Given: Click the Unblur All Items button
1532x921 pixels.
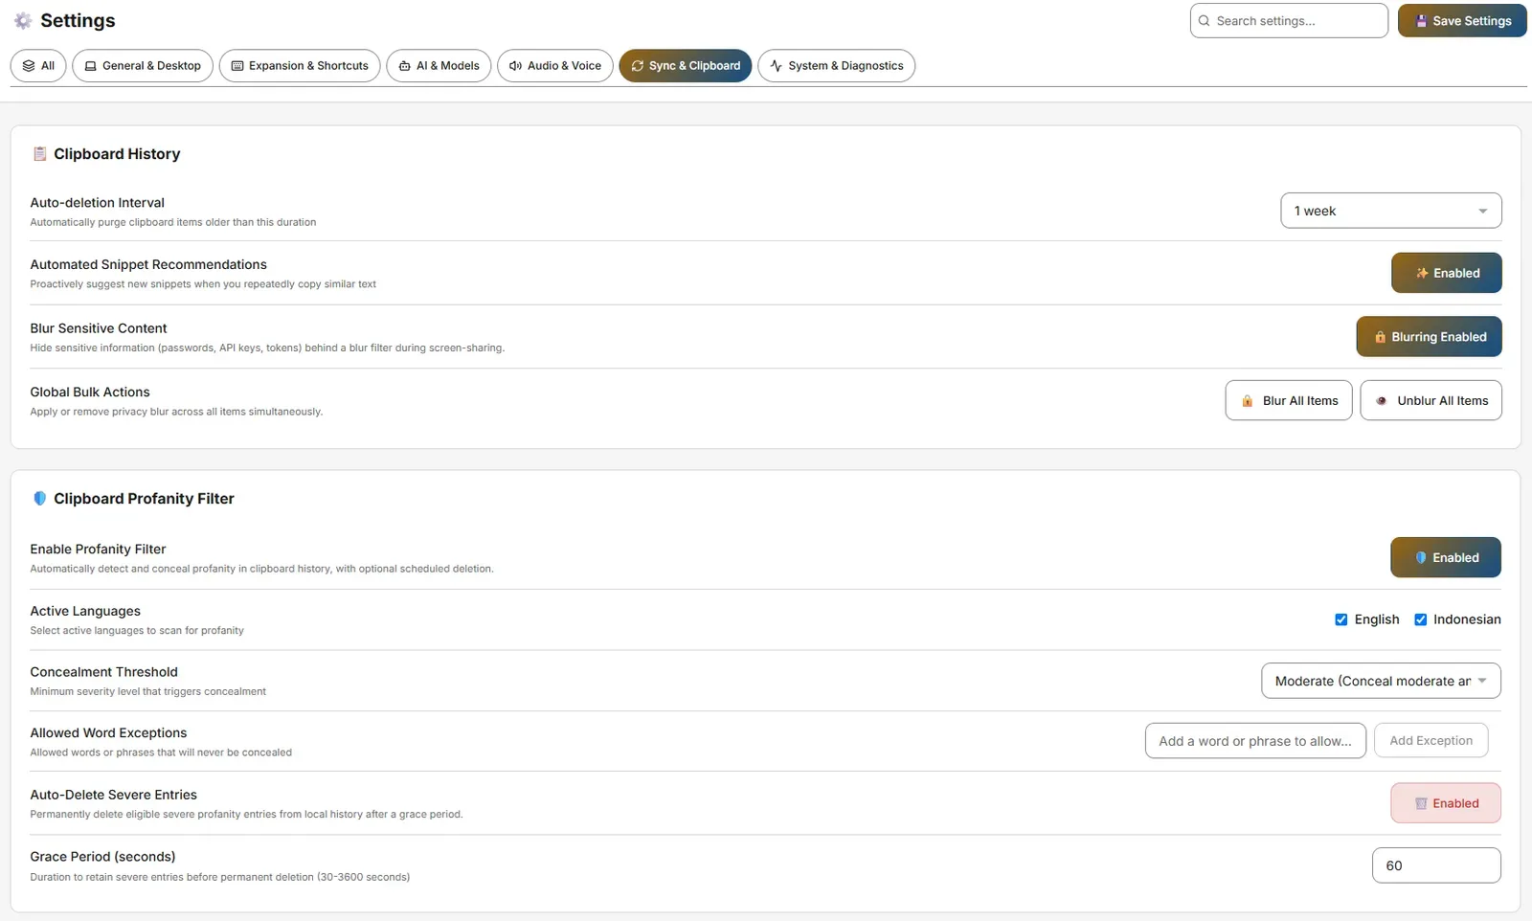Looking at the screenshot, I should pos(1431,401).
